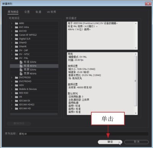Switch to the 序列预设 tab
153x148 pixels.
point(13,12)
